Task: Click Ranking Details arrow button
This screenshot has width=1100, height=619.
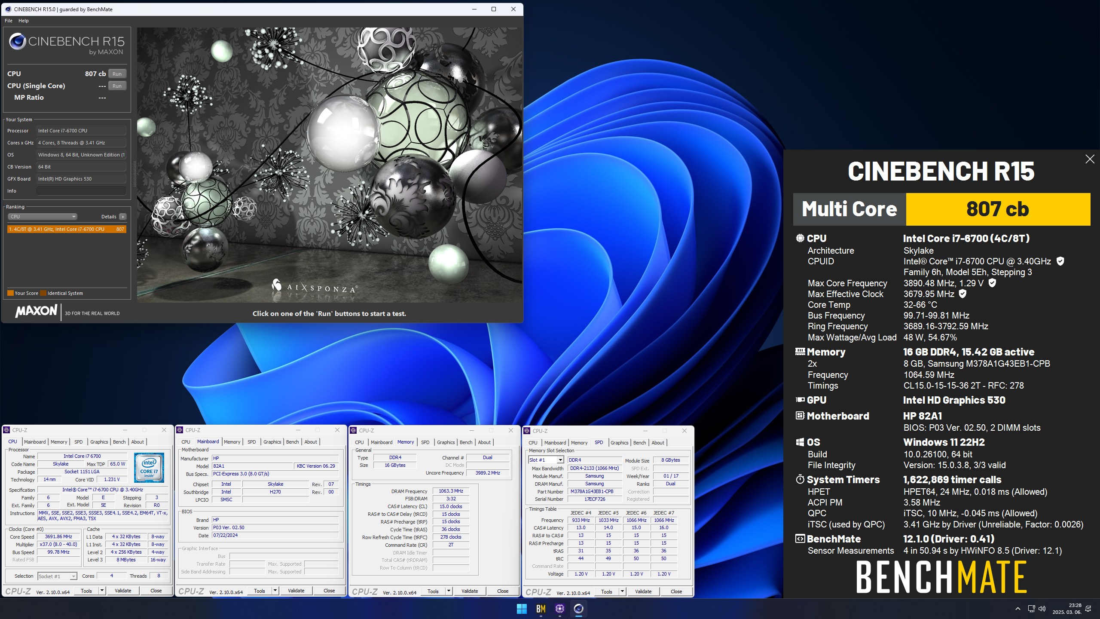Action: (123, 217)
